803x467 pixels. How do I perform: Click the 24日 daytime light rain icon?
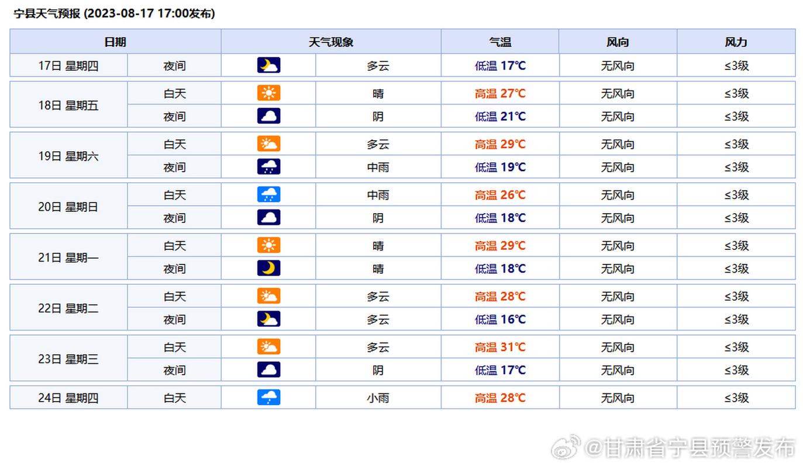268,398
